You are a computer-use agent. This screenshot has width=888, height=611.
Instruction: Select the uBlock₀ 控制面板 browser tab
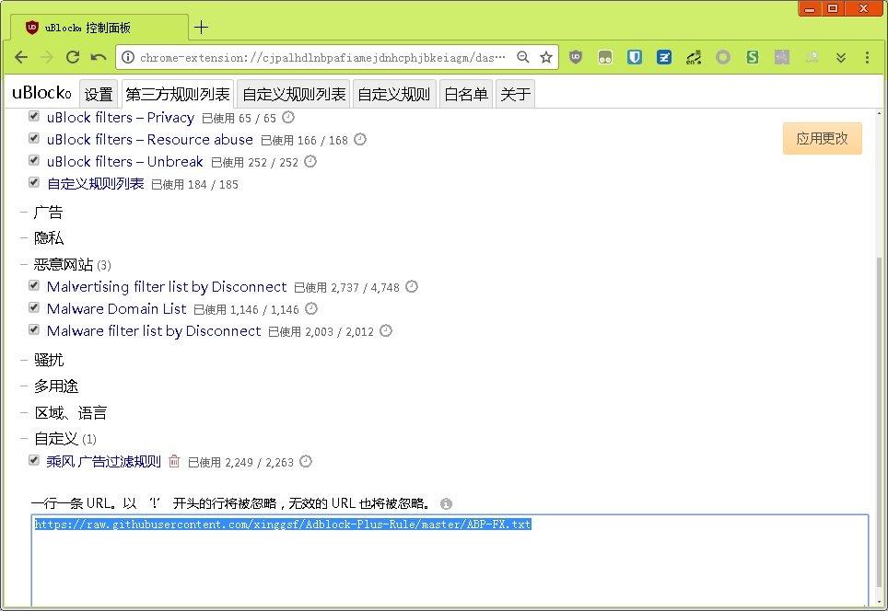coord(99,28)
